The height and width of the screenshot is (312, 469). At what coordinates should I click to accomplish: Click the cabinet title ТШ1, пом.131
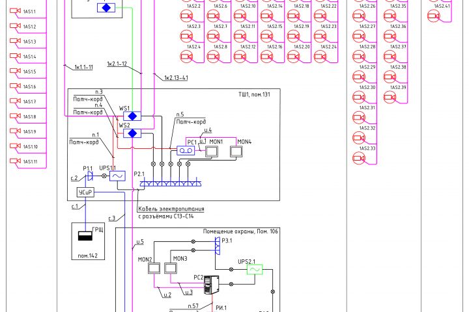pyautogui.click(x=254, y=94)
